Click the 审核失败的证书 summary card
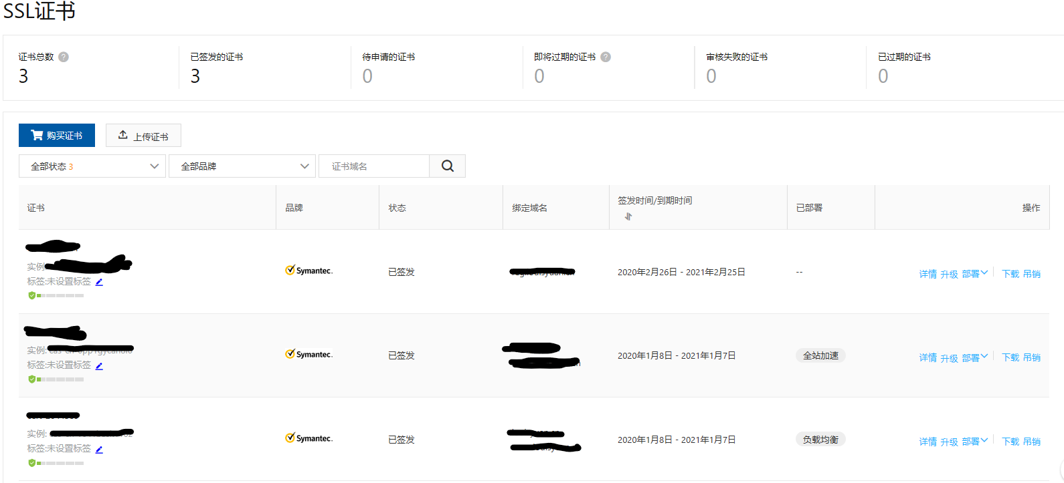The width and height of the screenshot is (1064, 483). (x=781, y=67)
